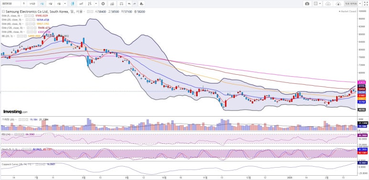Hide the EMA (200) line

coord(28,32)
